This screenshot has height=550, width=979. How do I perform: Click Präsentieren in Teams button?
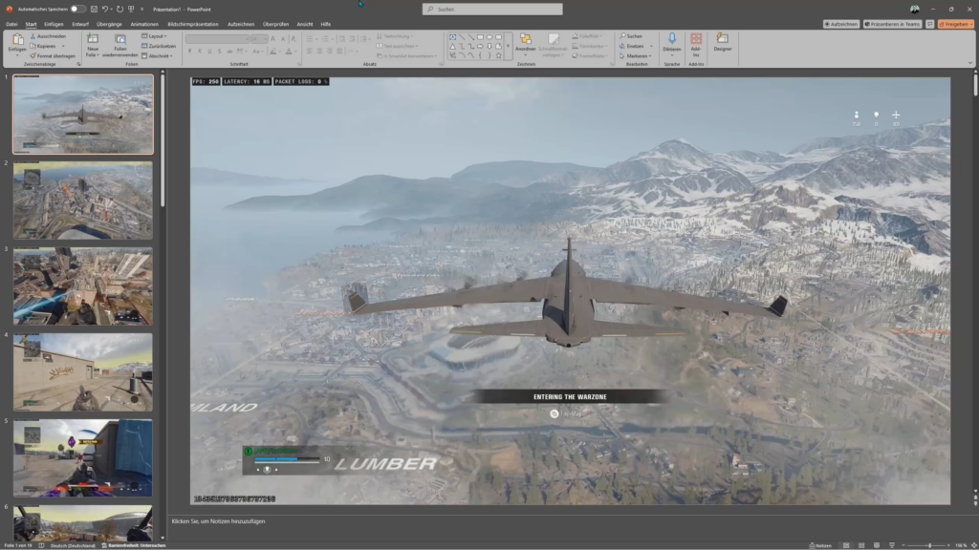892,24
